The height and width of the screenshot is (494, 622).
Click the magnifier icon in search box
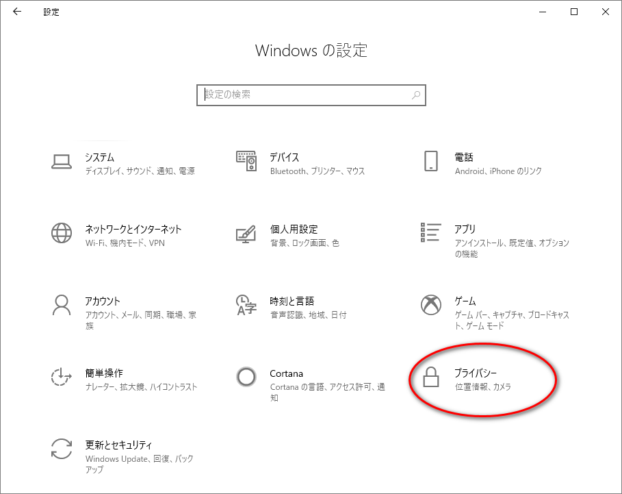click(x=415, y=95)
